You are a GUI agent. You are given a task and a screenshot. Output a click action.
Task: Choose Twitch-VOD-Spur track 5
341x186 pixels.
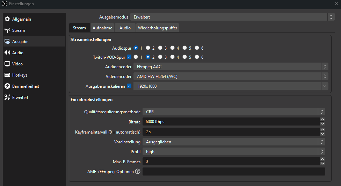pos(184,57)
